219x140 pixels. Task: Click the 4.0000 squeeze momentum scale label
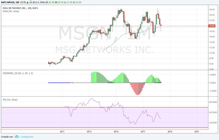click(x=212, y=75)
